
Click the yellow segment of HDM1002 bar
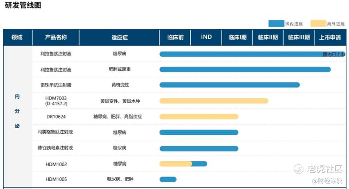[x=176, y=164]
